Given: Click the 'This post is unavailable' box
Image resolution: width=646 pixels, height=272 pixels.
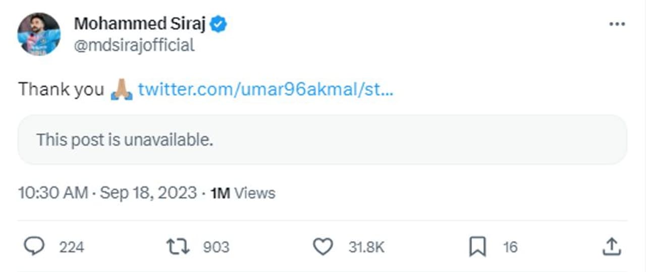Looking at the screenshot, I should tap(322, 140).
